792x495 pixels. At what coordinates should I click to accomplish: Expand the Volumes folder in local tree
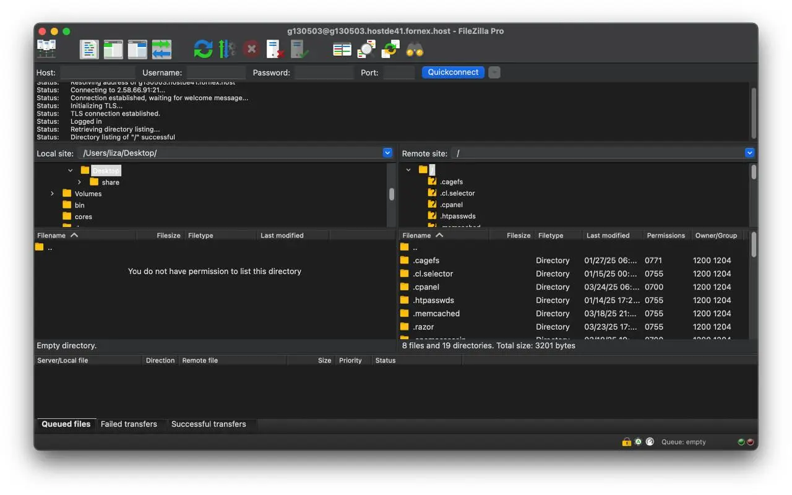[53, 194]
